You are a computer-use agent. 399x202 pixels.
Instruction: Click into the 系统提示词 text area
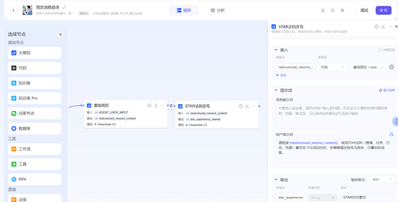click(334, 116)
